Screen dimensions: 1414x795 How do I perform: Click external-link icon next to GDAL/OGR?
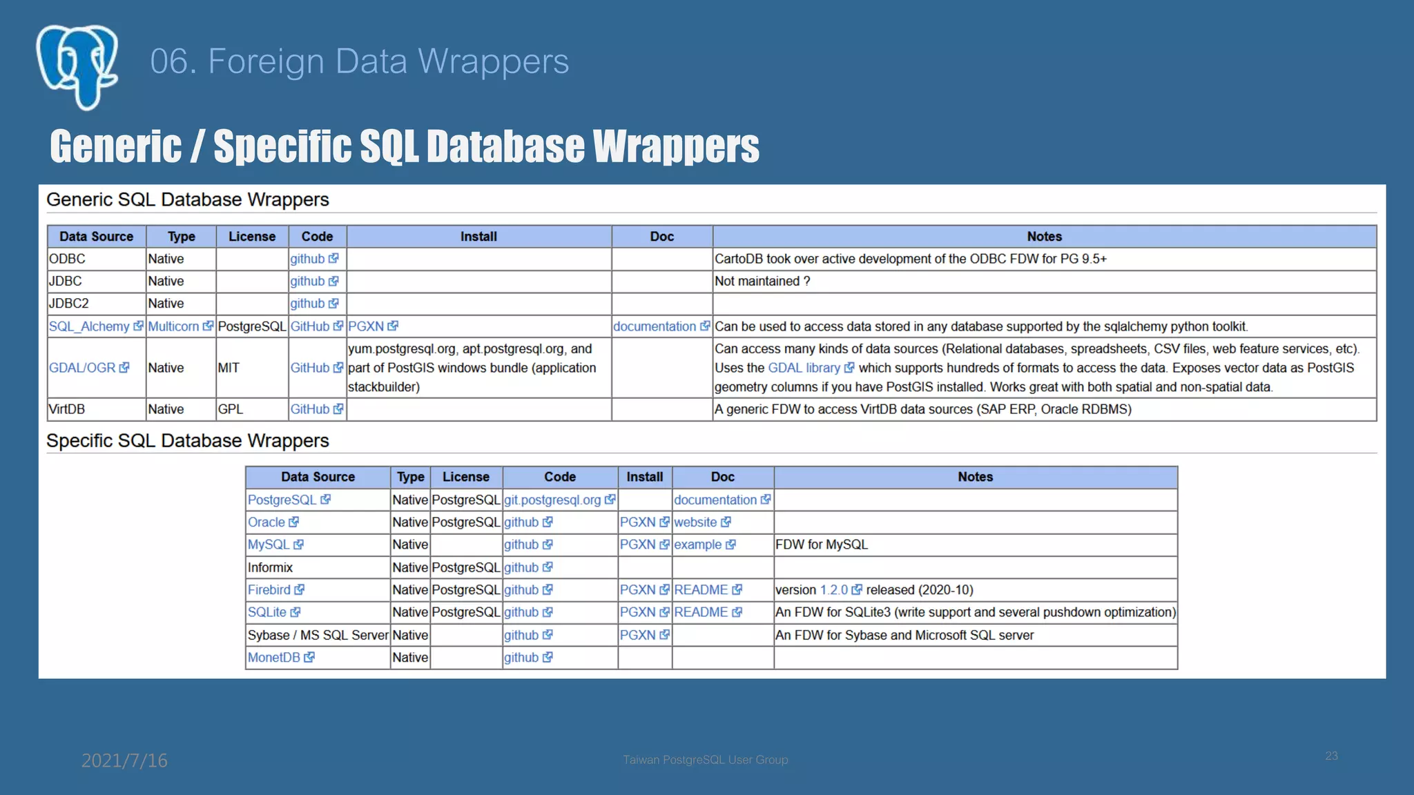click(x=124, y=367)
